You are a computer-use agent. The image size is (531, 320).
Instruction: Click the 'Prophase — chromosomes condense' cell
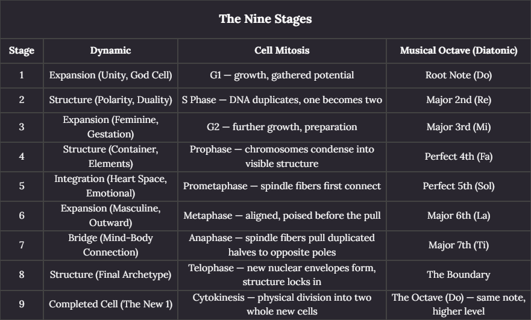pos(281,157)
